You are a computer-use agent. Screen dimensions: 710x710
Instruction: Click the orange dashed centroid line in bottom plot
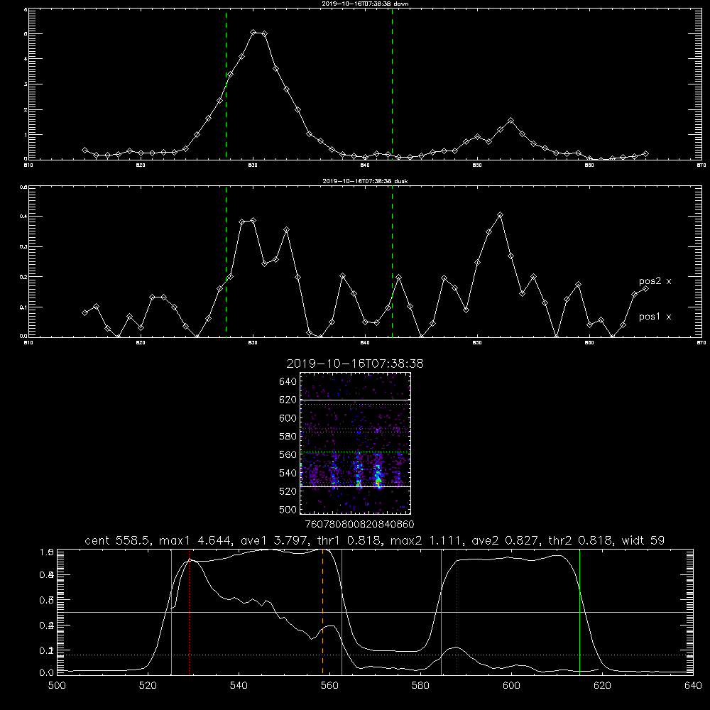323,612
